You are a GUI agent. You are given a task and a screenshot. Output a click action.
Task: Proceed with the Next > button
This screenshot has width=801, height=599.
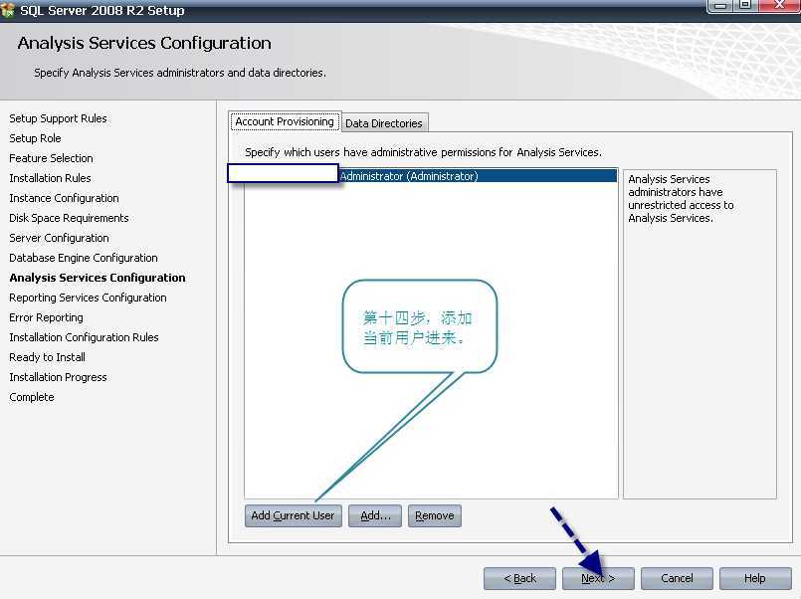tap(598, 578)
